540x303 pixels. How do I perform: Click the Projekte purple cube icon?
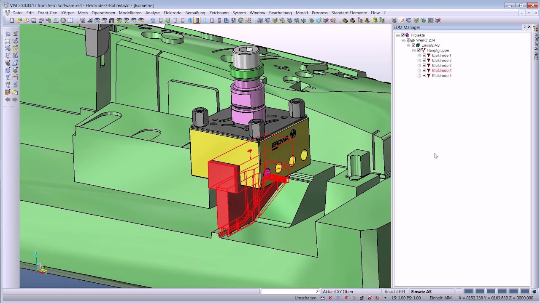[x=408, y=35]
